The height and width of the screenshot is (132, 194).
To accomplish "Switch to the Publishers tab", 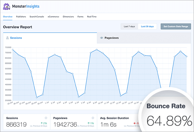I will 21,16.
